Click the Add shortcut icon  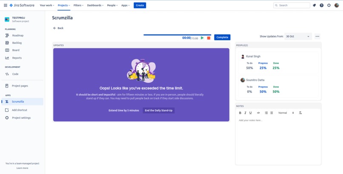tap(7, 110)
